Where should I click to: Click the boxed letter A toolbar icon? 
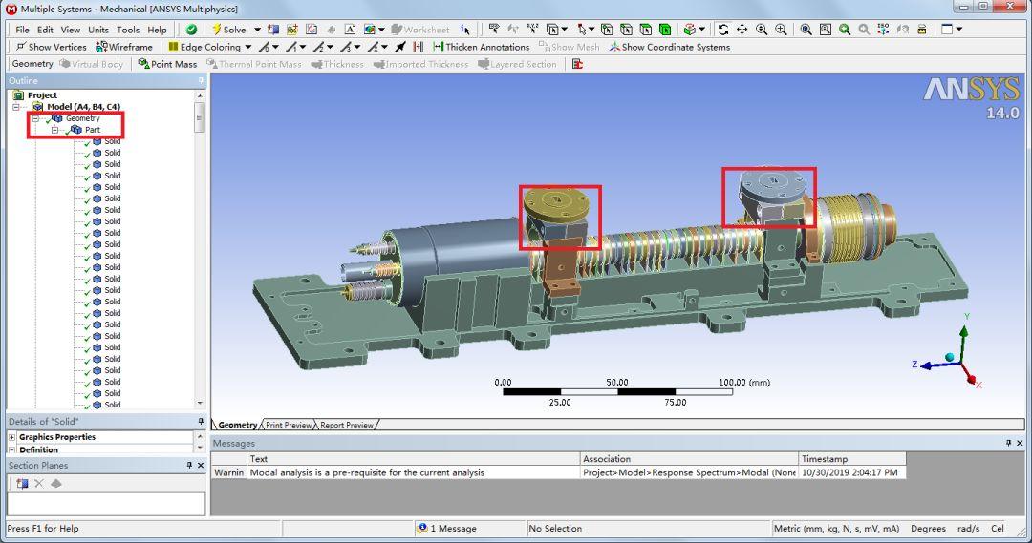[350, 30]
